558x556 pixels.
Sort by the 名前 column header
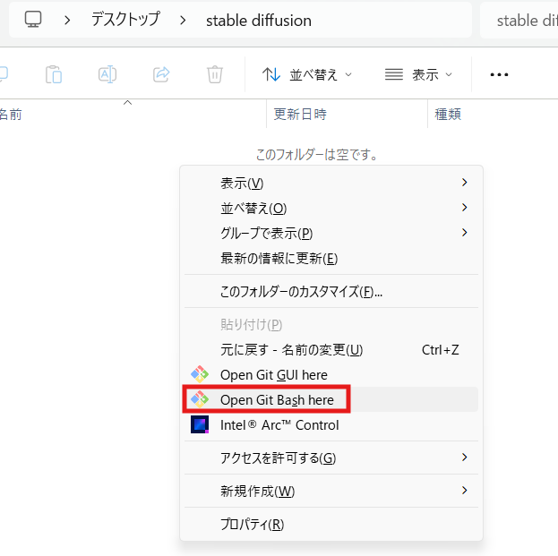tap(133, 115)
